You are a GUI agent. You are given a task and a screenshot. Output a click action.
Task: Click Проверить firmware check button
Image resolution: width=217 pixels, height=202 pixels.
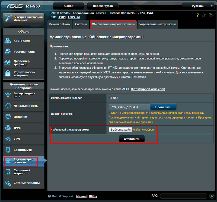click(163, 107)
